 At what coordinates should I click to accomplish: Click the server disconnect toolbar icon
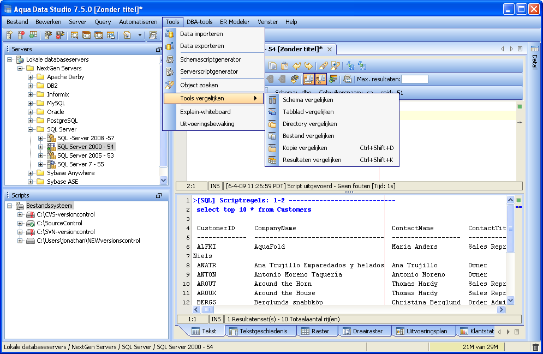pos(60,35)
